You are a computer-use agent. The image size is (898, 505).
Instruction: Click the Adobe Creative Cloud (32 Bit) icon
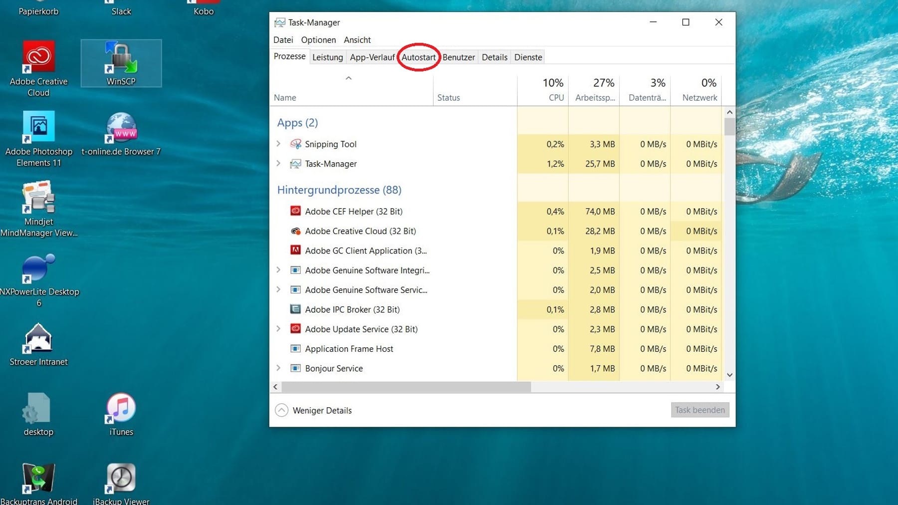point(296,231)
